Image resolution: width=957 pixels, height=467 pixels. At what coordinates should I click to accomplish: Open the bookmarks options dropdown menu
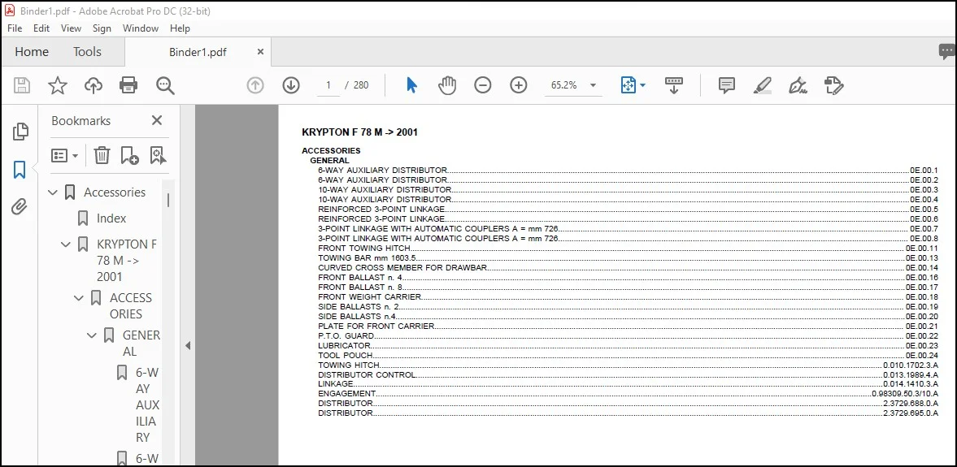tap(65, 155)
